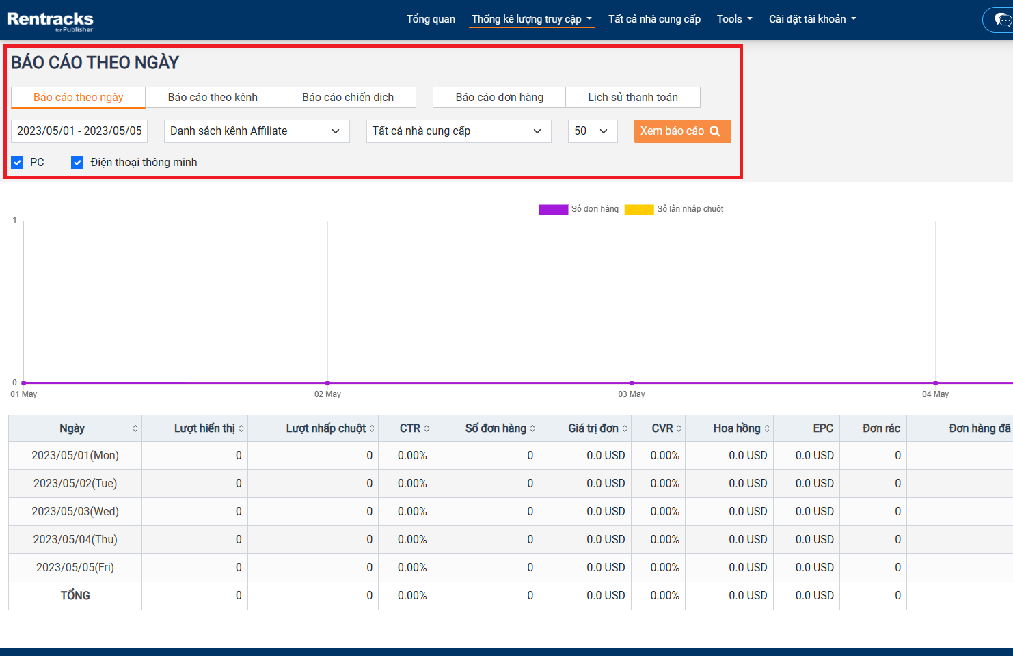The image size is (1013, 656).
Task: Click the date range input field
Action: coord(79,131)
